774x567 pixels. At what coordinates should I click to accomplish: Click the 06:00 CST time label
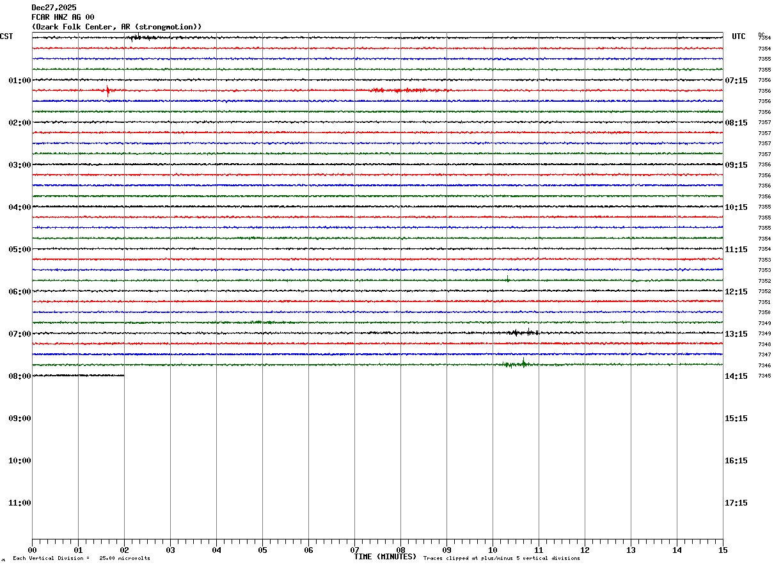coord(20,292)
